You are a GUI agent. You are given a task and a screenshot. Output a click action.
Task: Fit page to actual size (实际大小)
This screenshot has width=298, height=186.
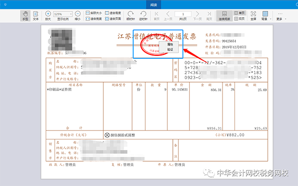(x=93, y=13)
